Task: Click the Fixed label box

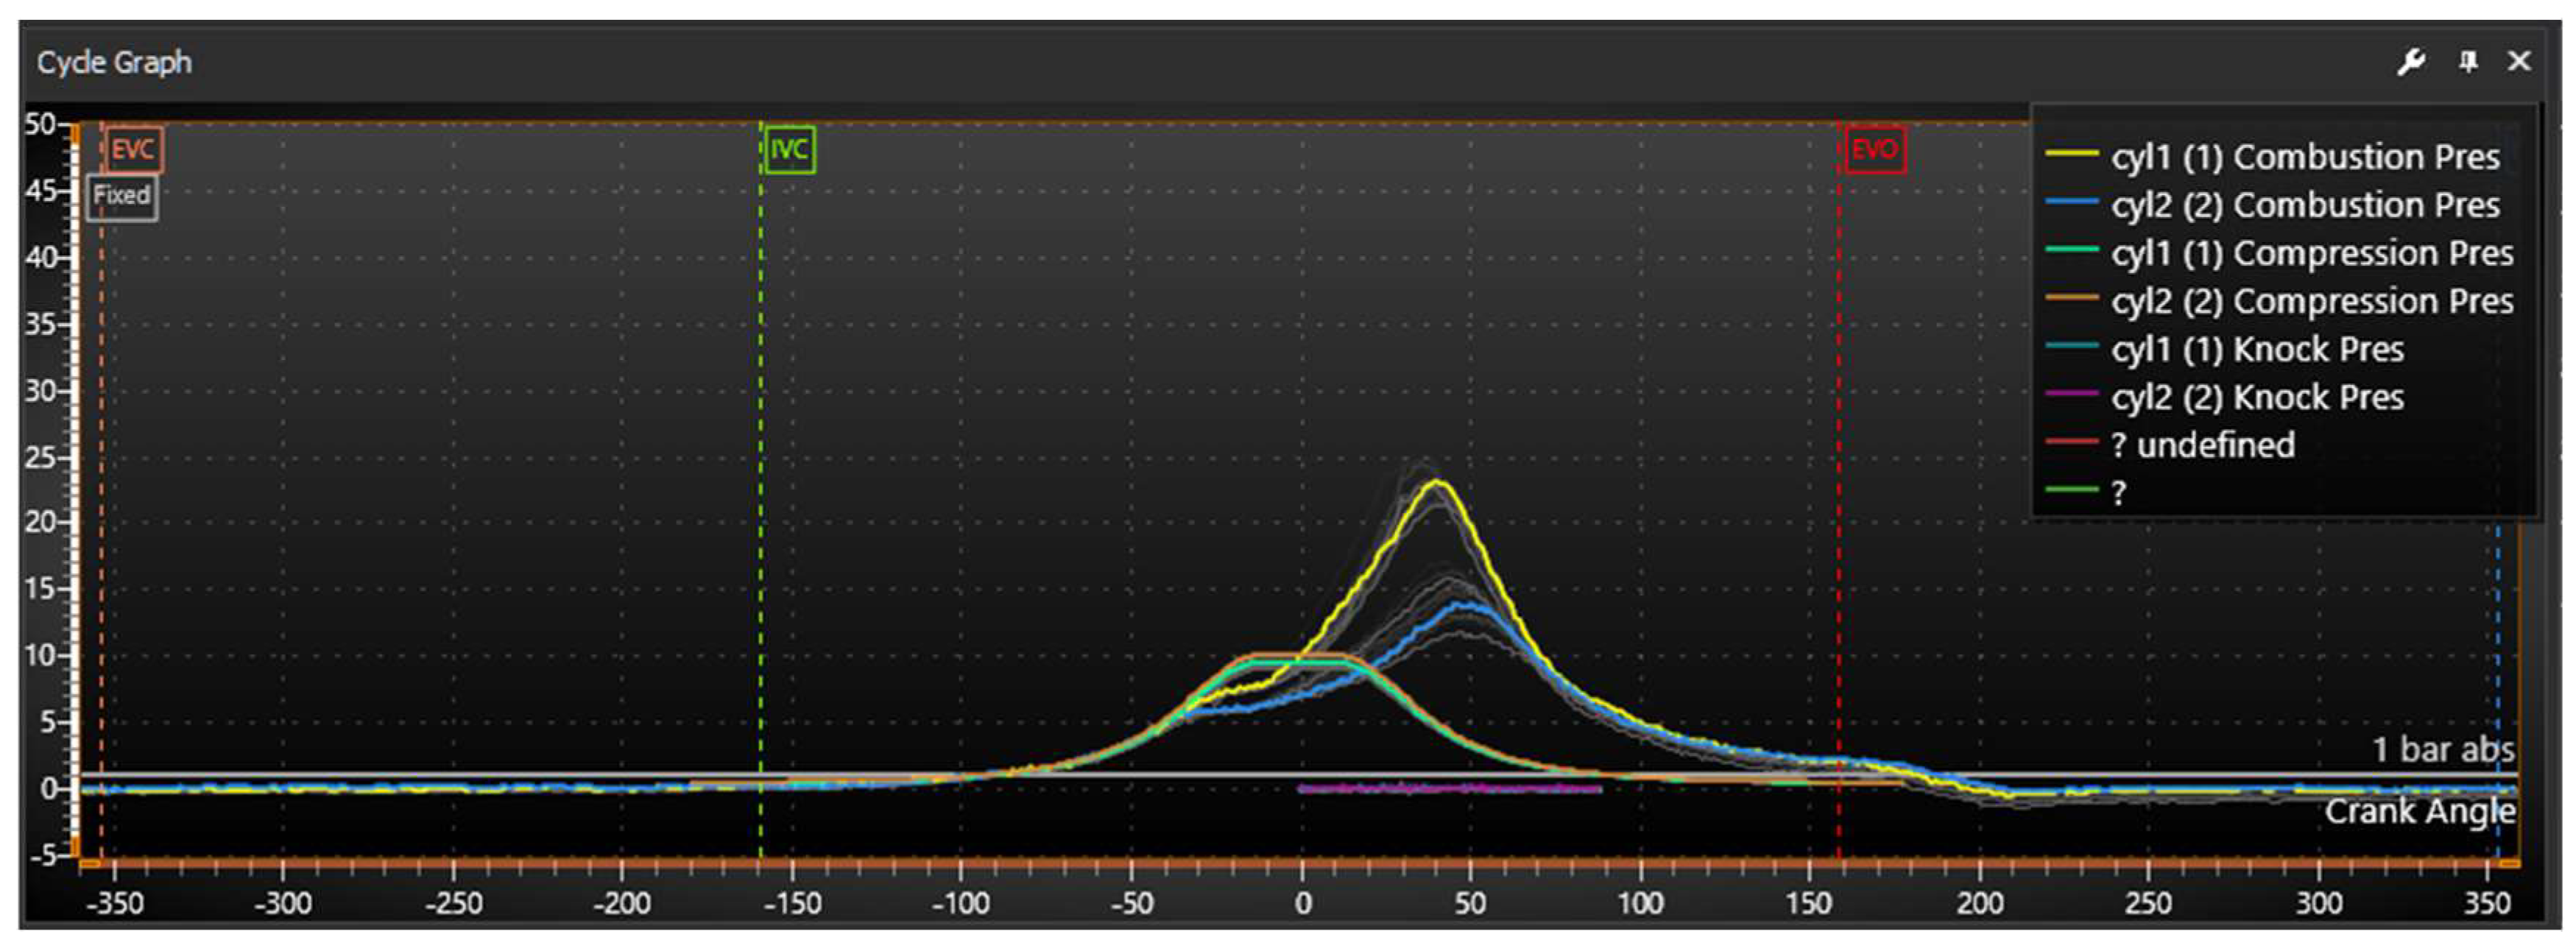Action: 122,196
